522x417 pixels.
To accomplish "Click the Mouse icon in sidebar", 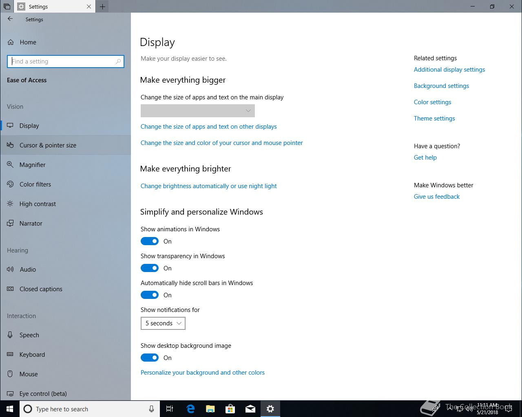I will coord(10,374).
